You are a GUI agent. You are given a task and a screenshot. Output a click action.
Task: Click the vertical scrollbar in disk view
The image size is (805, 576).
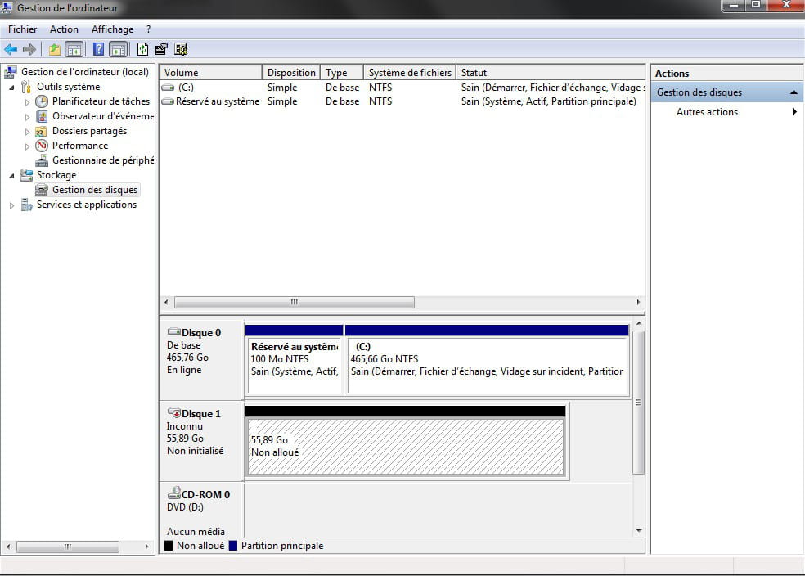(638, 403)
